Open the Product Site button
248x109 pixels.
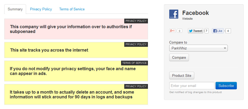point(181,76)
